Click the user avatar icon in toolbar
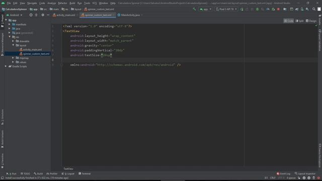322x181 pixels. (319, 9)
